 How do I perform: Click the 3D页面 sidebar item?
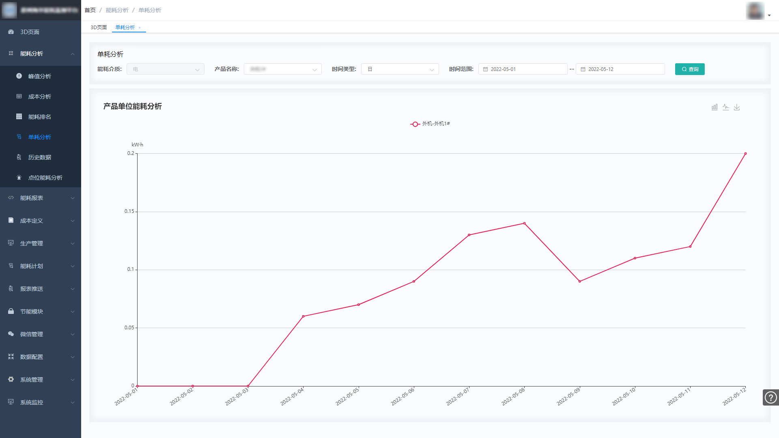tap(30, 32)
